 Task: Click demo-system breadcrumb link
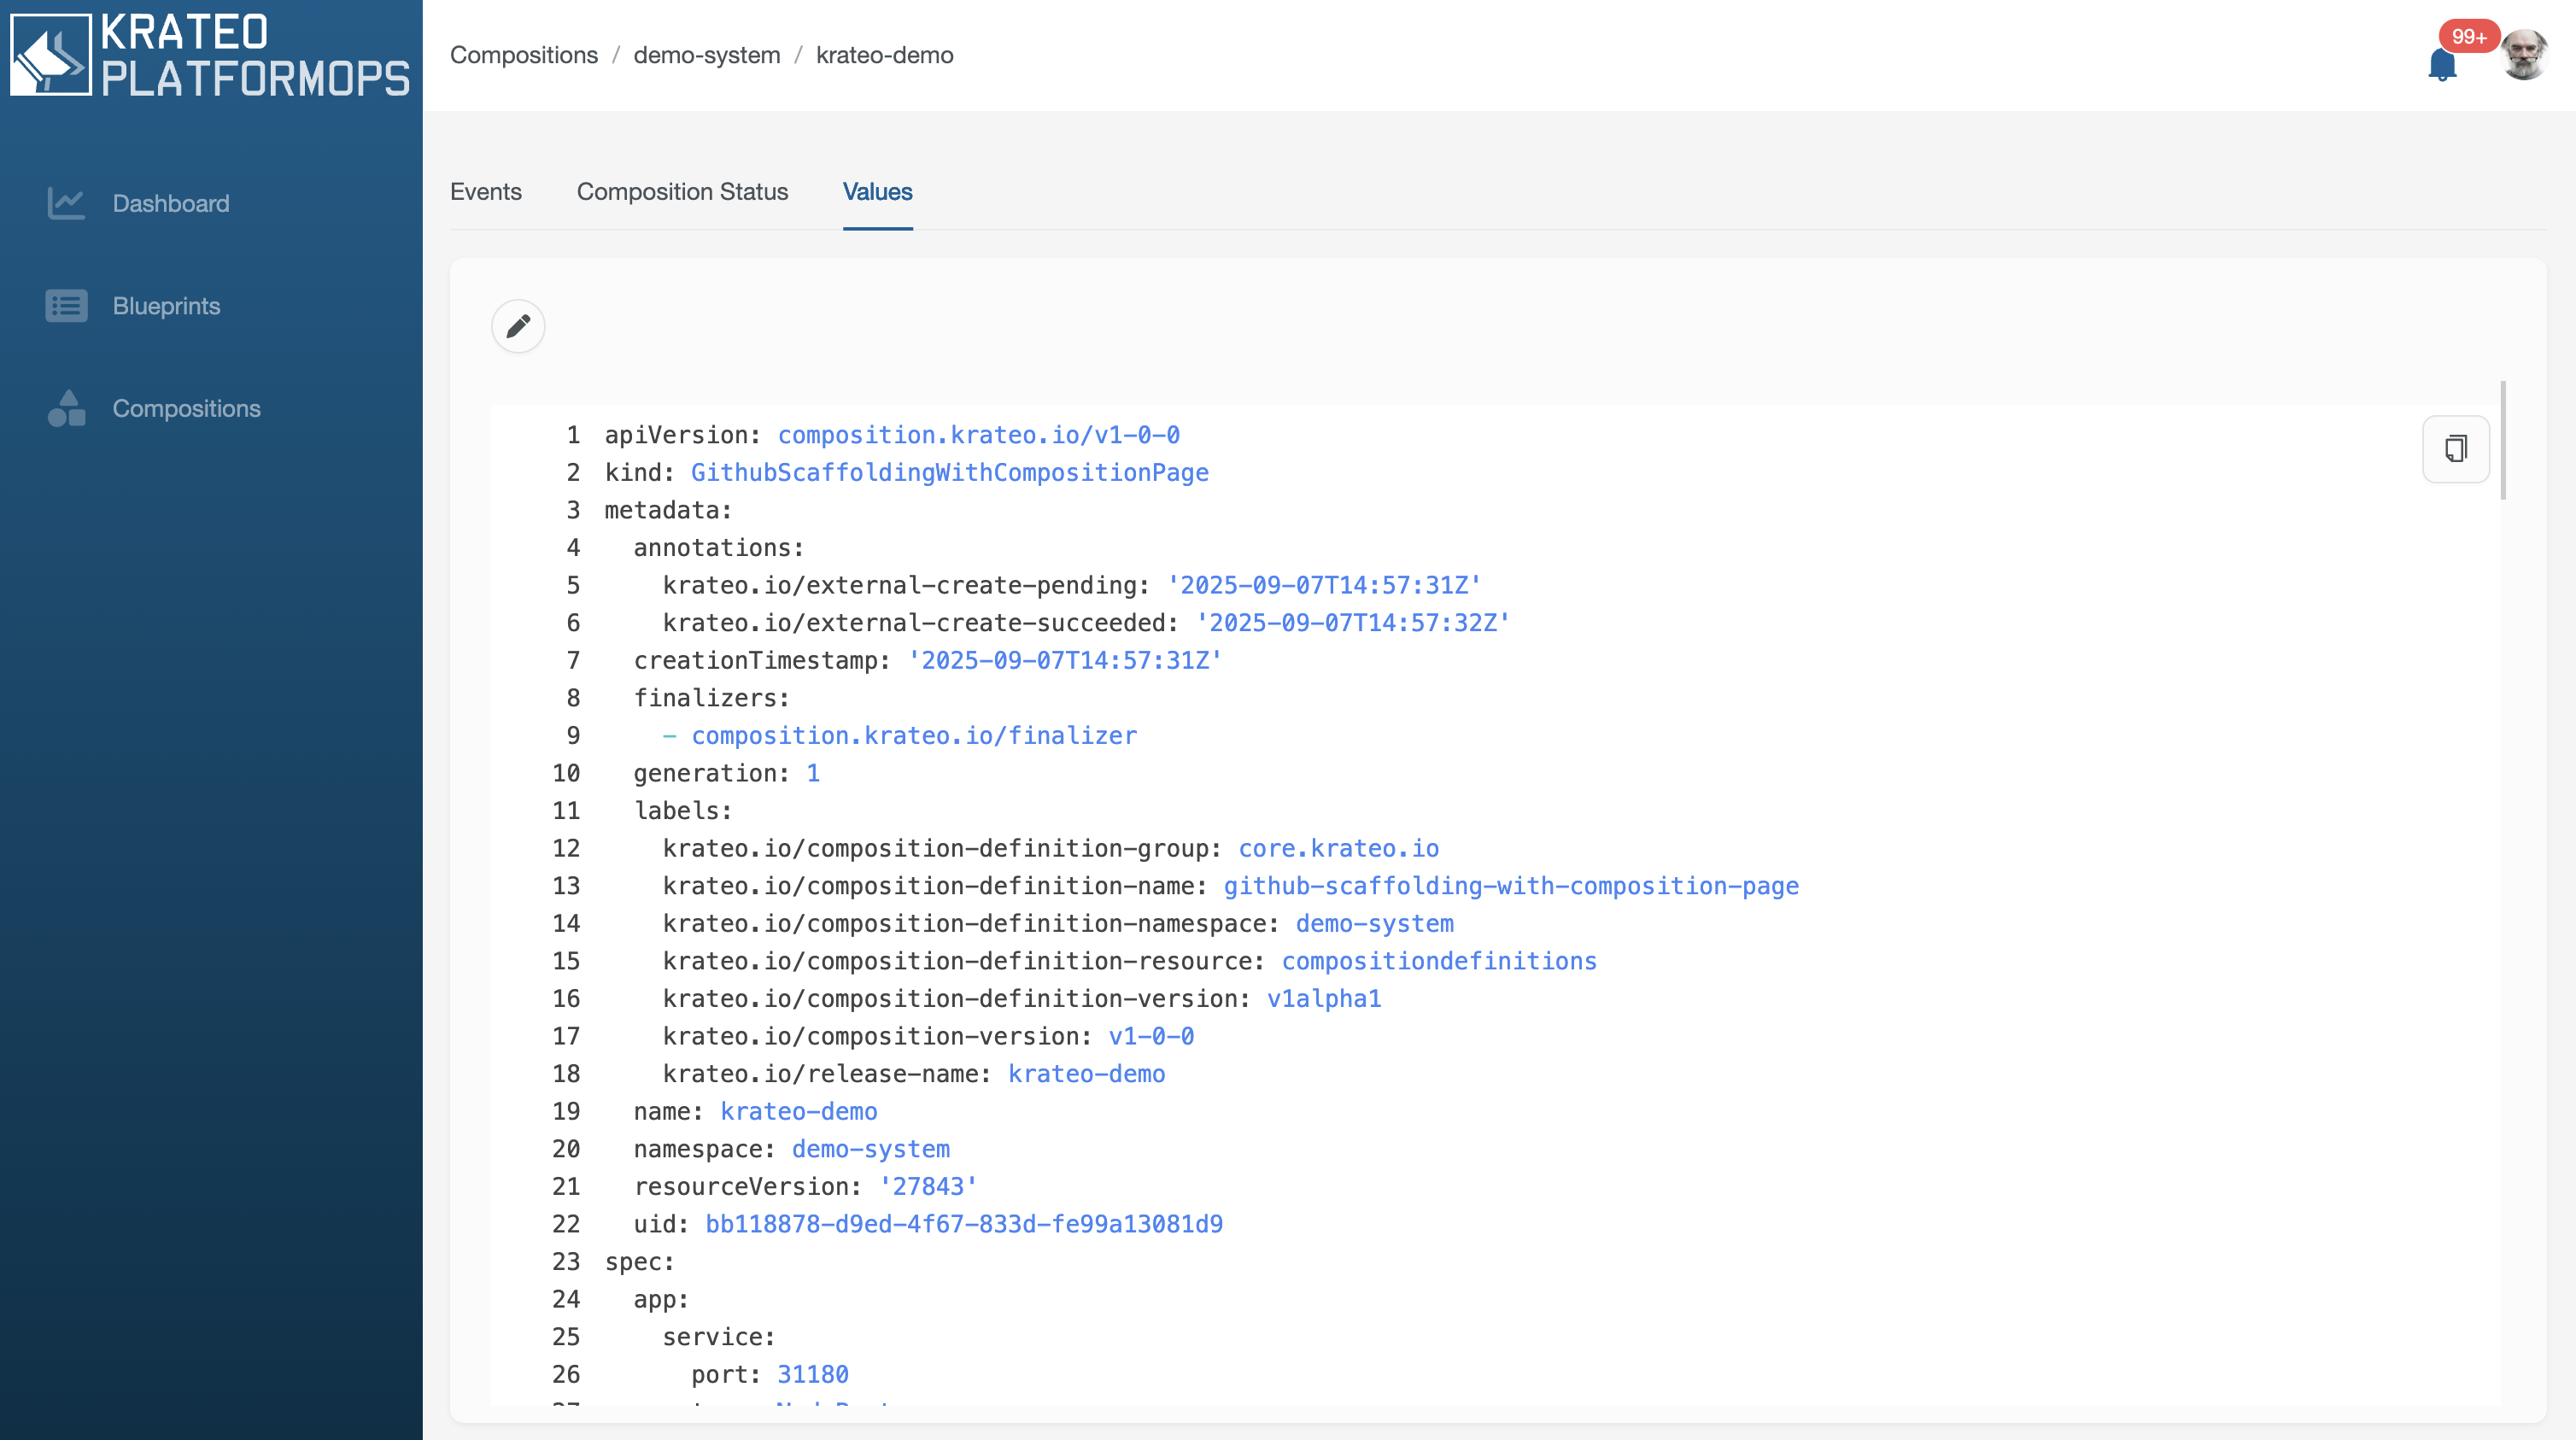tap(707, 55)
